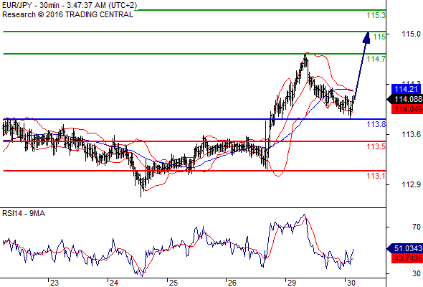423x287 pixels.
Task: Click the 115.0 price axis label
Action: (411, 34)
